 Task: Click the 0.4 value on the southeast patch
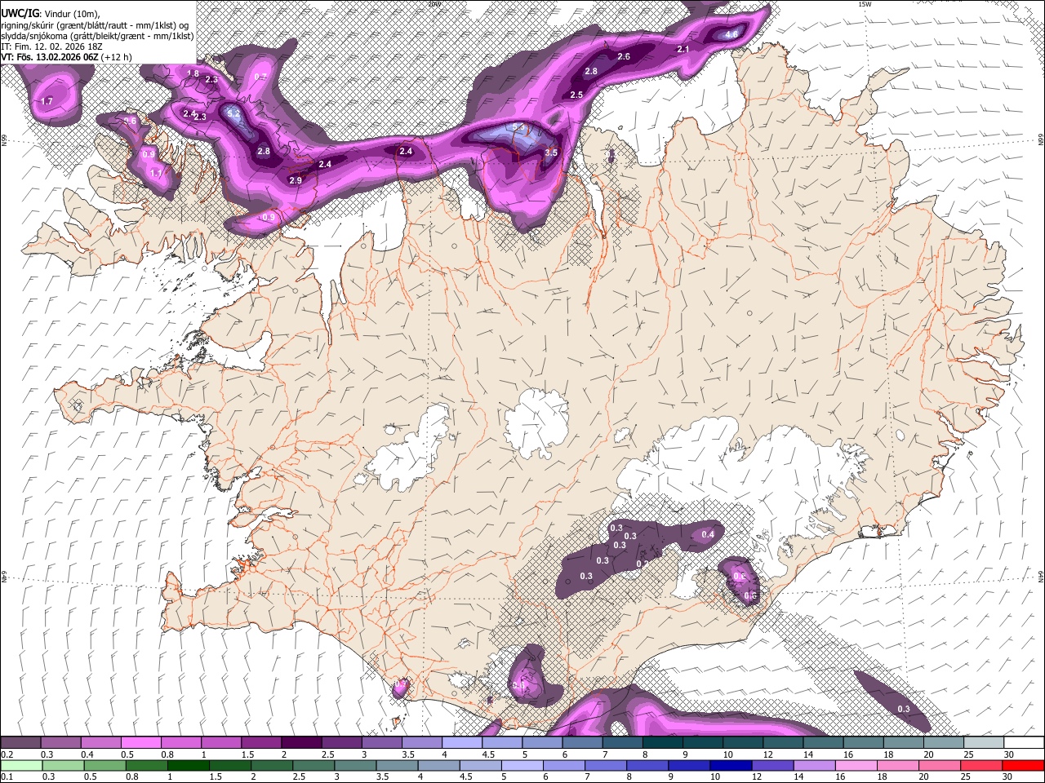[x=708, y=534]
